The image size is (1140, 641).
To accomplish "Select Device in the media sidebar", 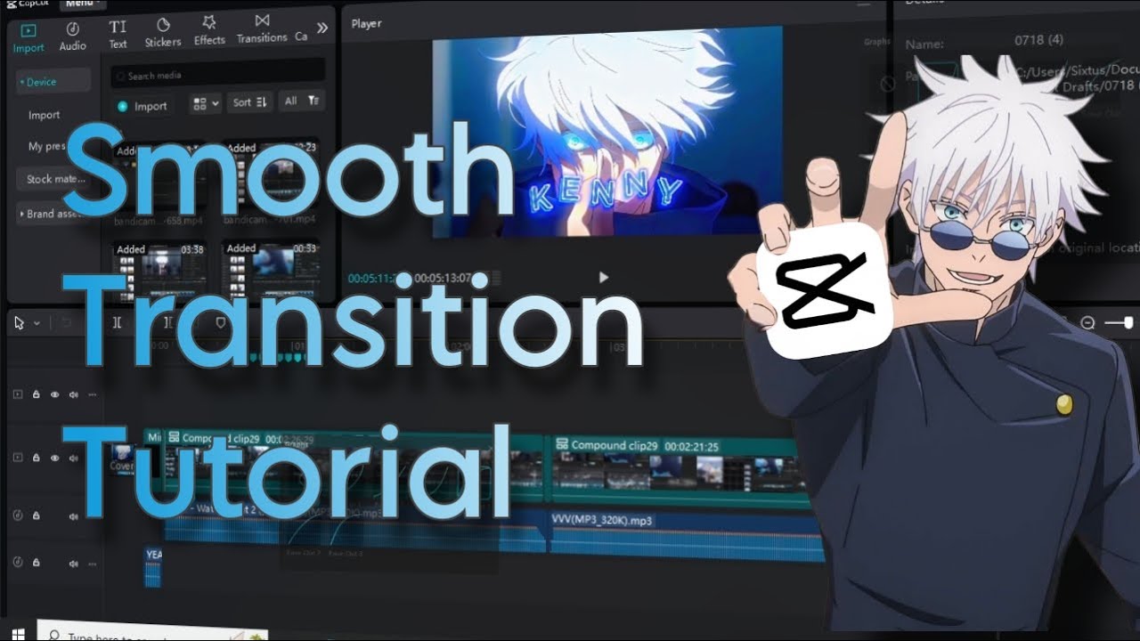I will click(x=53, y=81).
